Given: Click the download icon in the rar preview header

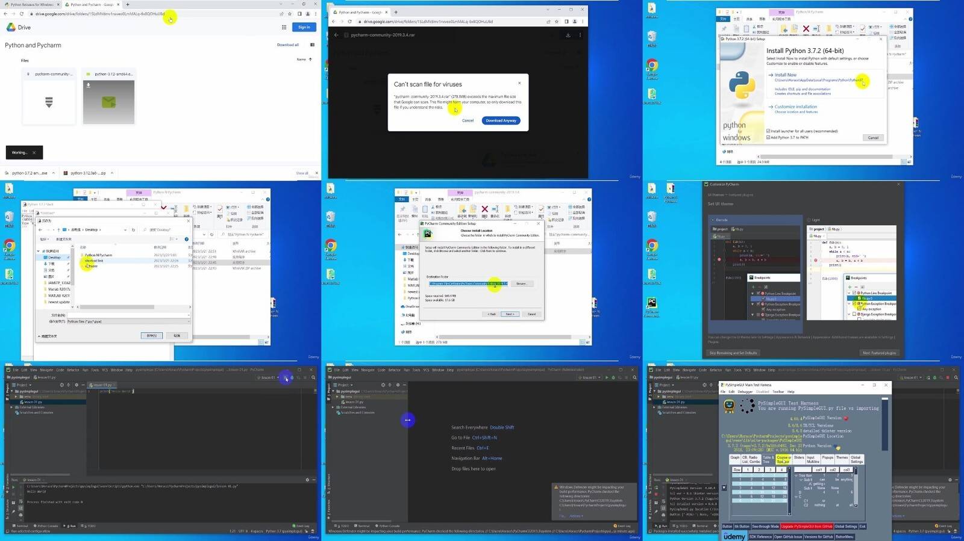Looking at the screenshot, I should (x=568, y=35).
